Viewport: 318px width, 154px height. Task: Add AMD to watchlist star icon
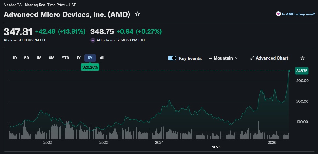tap(137, 14)
